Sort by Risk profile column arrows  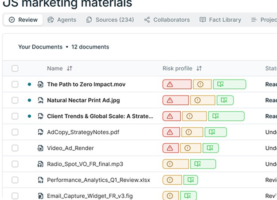pyautogui.click(x=199, y=68)
